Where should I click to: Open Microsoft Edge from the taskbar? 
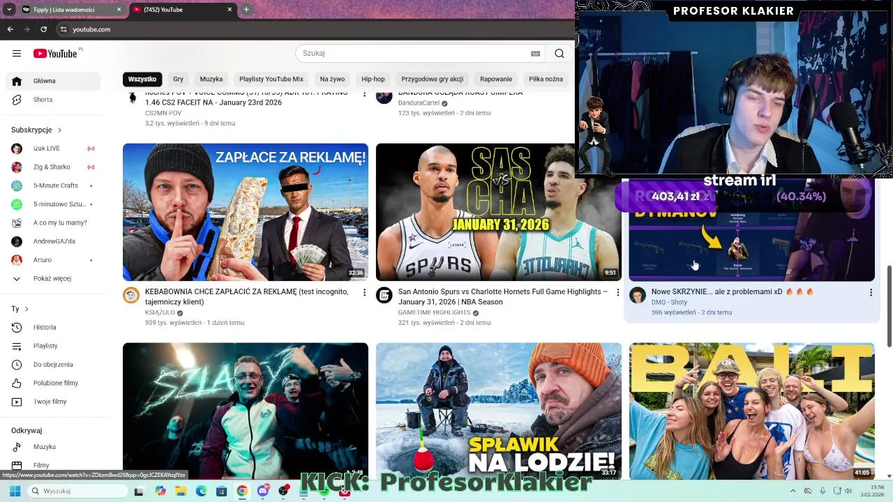pyautogui.click(x=201, y=492)
